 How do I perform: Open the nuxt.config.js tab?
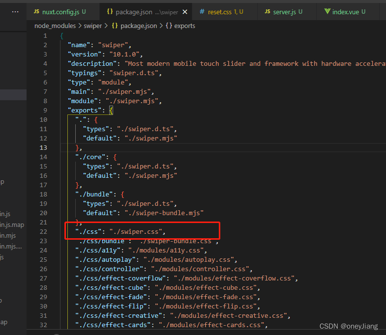click(x=63, y=12)
